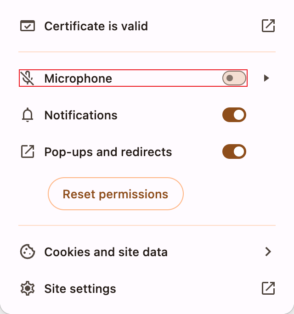The width and height of the screenshot is (294, 314).
Task: Disable the Pop-ups and redirects toggle
Action: pyautogui.click(x=234, y=152)
